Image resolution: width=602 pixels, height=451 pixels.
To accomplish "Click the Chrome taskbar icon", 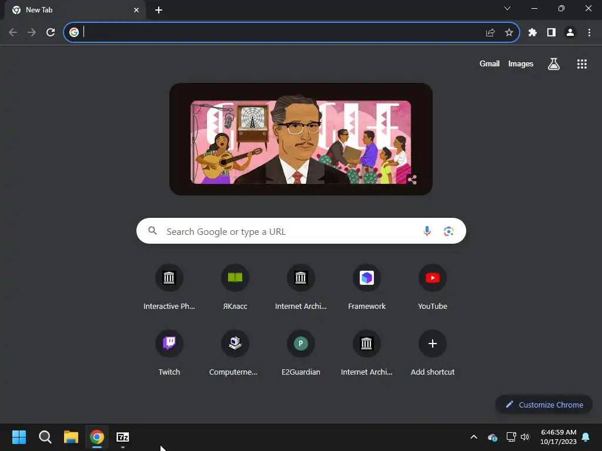I will pyautogui.click(x=97, y=437).
